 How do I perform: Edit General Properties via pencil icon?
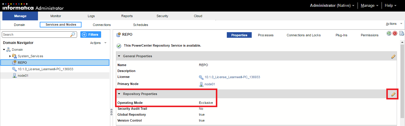tap(393, 56)
